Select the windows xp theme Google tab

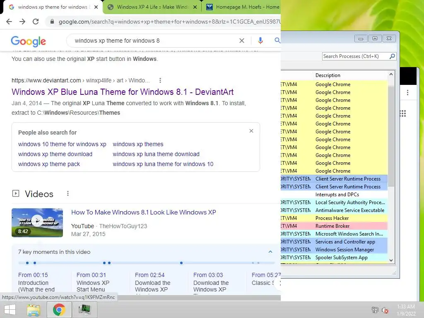(x=53, y=7)
